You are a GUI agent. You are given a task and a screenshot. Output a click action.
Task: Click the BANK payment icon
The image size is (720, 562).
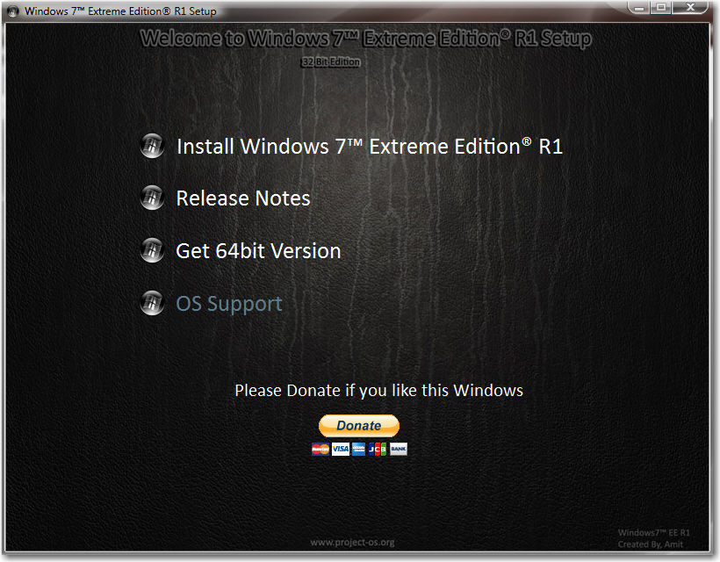398,449
